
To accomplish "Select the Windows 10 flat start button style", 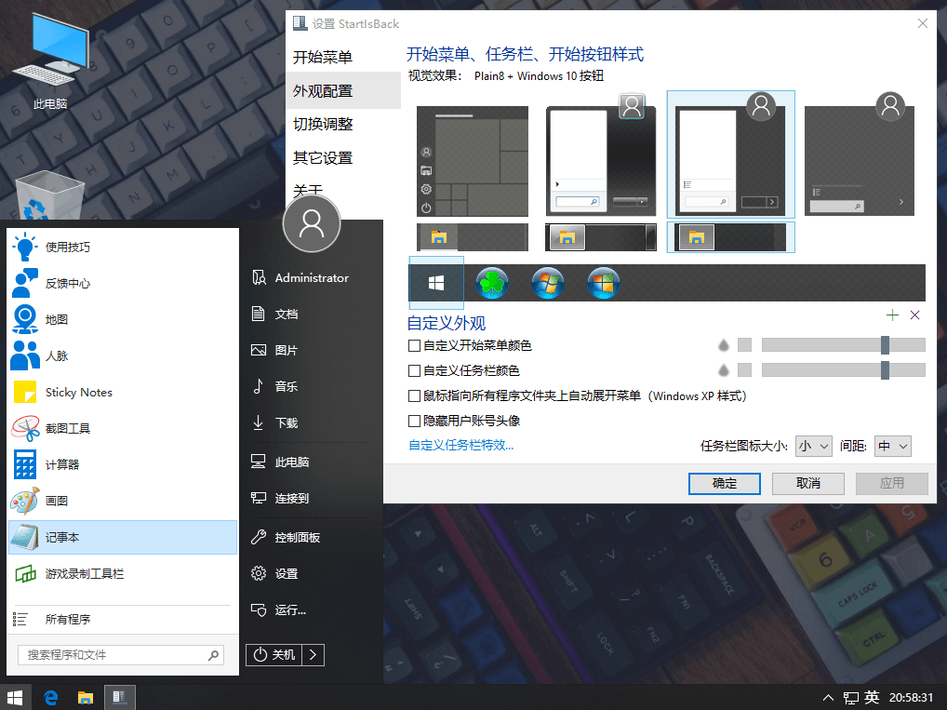I will pos(436,282).
